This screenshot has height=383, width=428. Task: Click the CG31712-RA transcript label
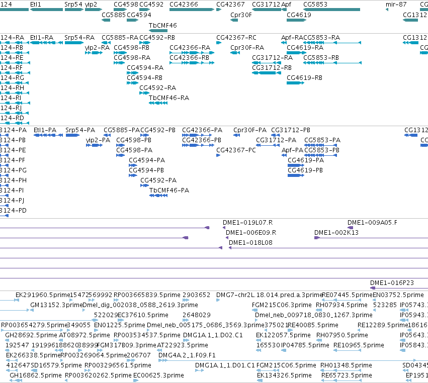click(272, 58)
